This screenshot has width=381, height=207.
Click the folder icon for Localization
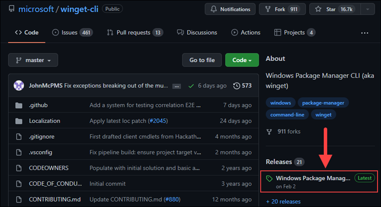click(19, 121)
